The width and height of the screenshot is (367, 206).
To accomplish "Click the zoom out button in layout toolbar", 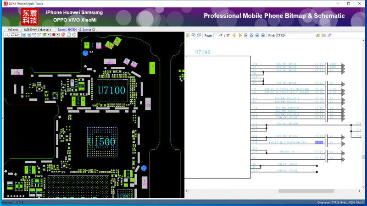I will pos(29,35).
